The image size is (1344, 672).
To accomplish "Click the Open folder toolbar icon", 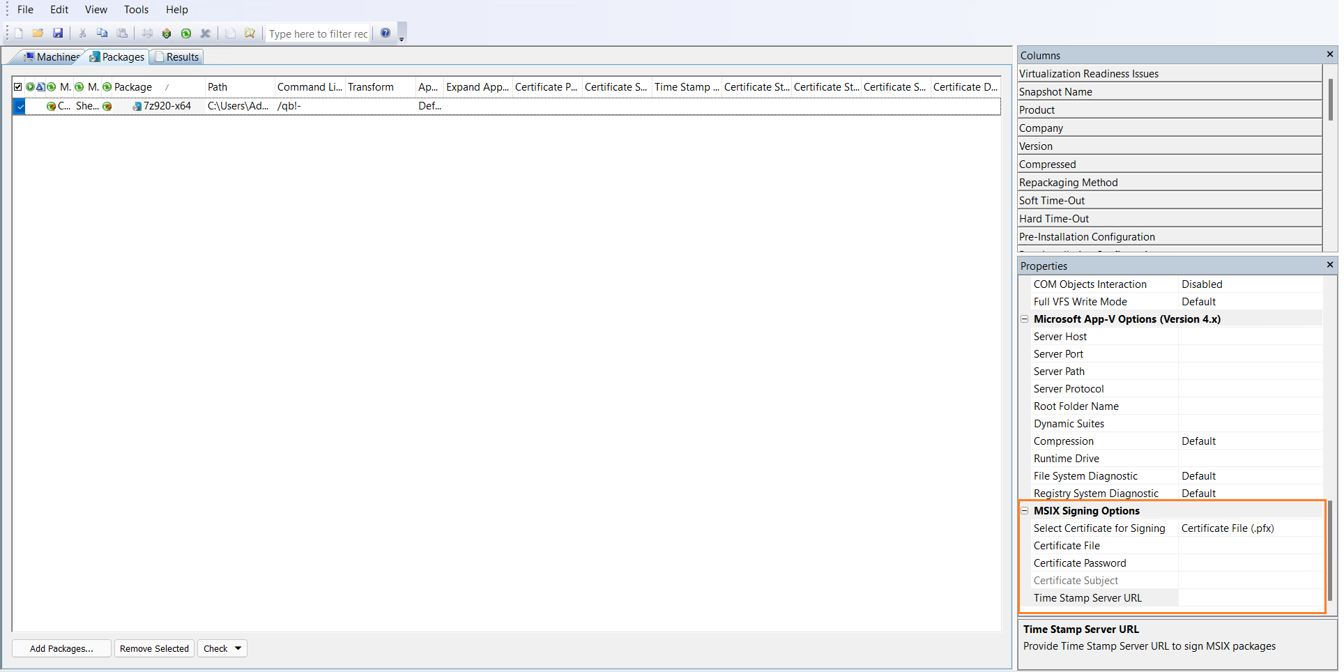I will coord(38,33).
